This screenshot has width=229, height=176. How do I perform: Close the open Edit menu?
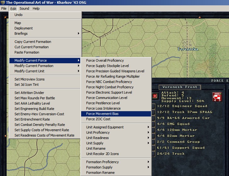[13, 8]
